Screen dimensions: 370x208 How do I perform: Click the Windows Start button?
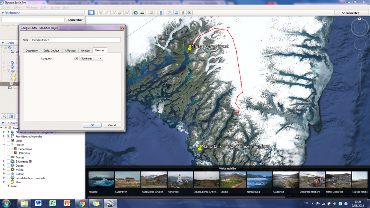pos(6,203)
